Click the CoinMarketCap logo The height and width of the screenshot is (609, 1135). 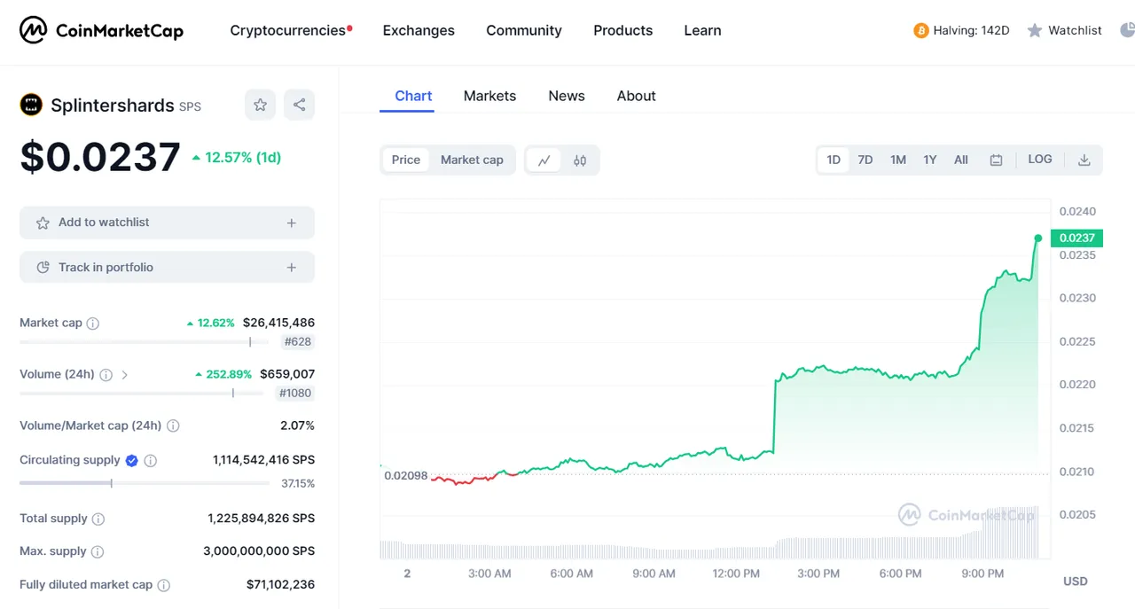click(x=101, y=30)
